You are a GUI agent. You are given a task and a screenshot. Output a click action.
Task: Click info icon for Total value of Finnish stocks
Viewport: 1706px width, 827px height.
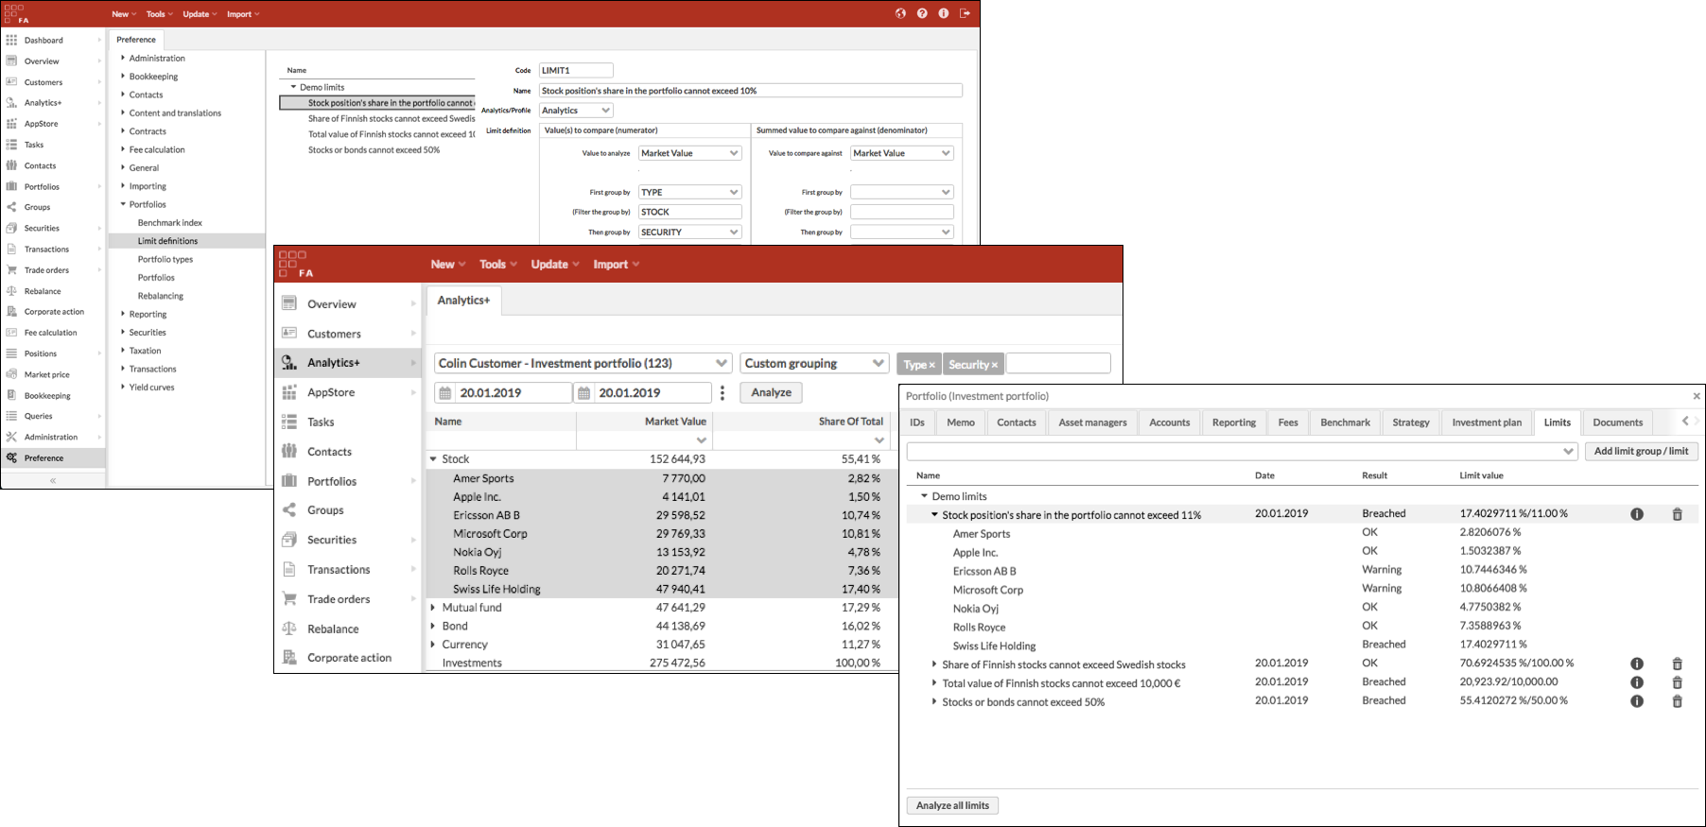coord(1637,682)
